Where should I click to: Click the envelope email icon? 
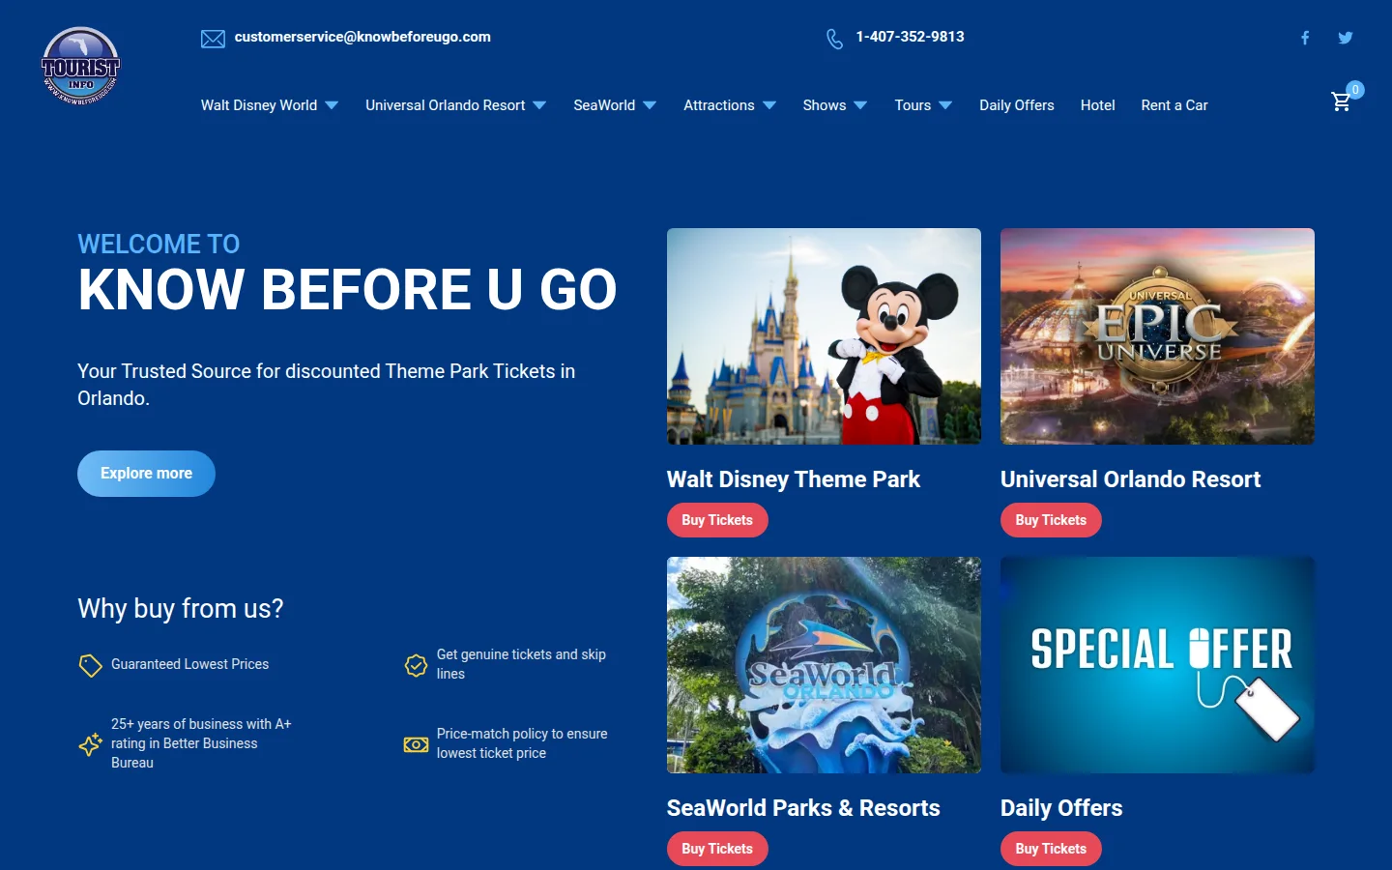pos(213,39)
